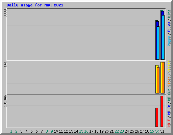Viewport: 173px width, 135px height.
Task: Click day 7 on the x-axis
Action: [42, 131]
